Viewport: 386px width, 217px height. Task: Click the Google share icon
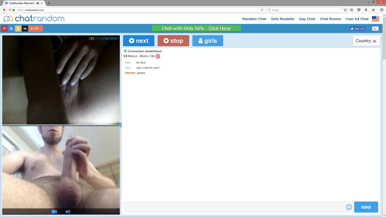11,29
